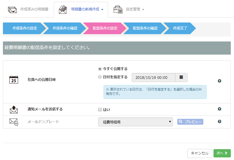Enable the はい notification mail checkbox

pyautogui.click(x=100, y=109)
